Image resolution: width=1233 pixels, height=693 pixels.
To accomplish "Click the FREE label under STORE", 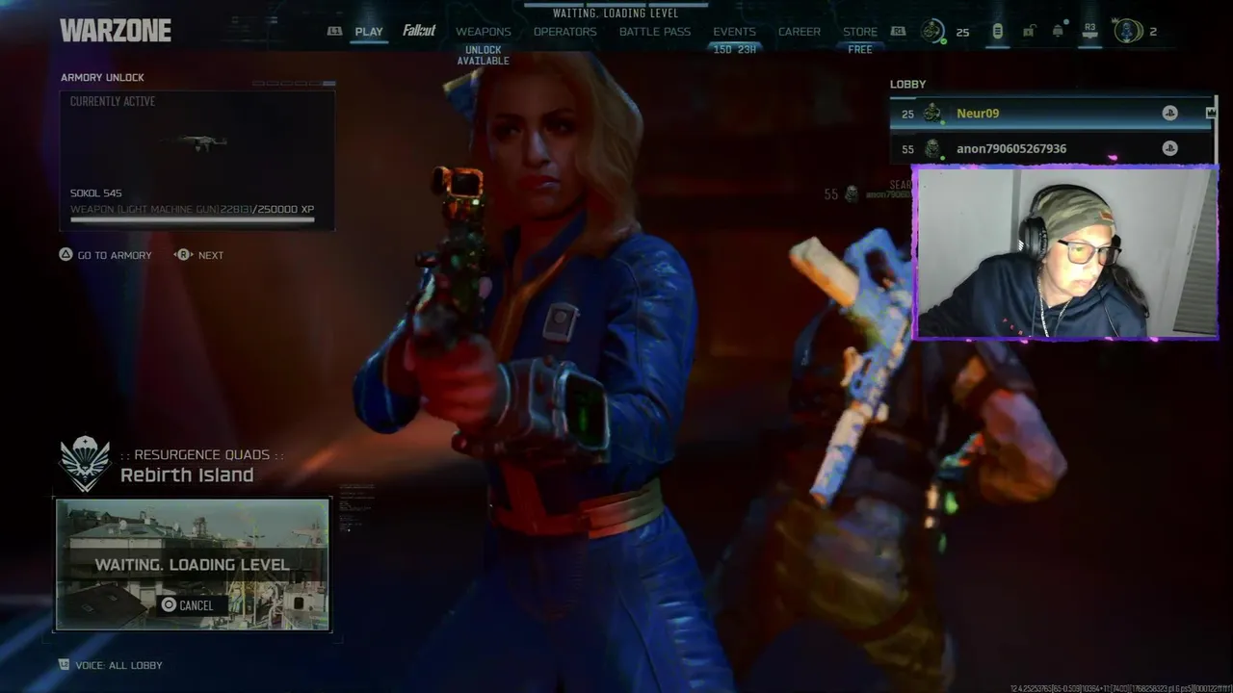I will click(x=860, y=49).
